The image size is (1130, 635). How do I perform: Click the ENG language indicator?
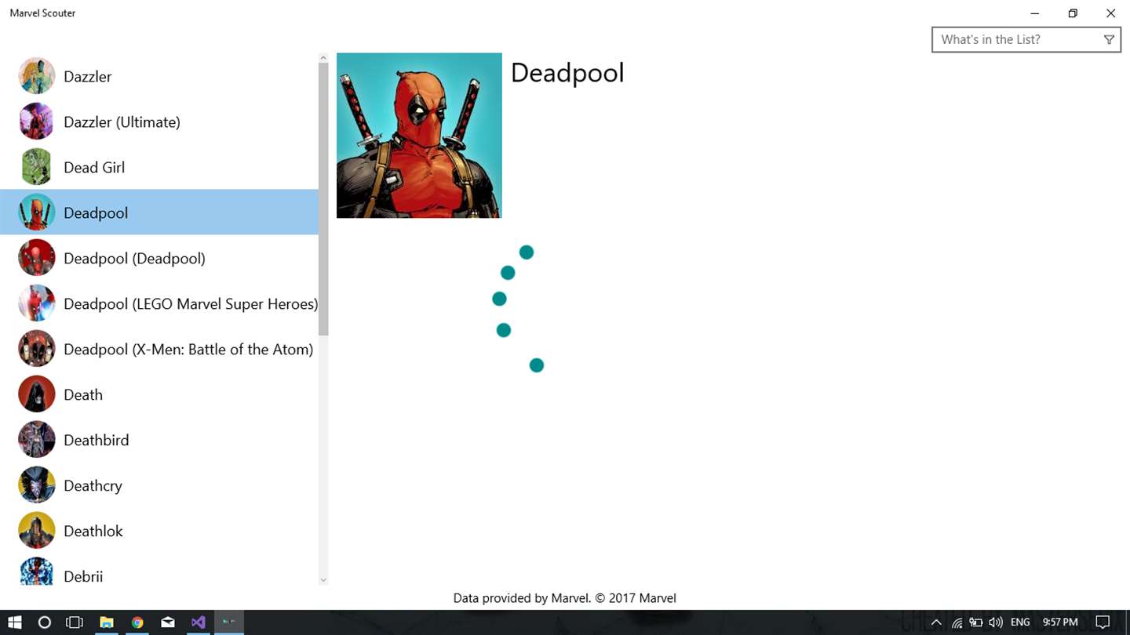click(1020, 622)
